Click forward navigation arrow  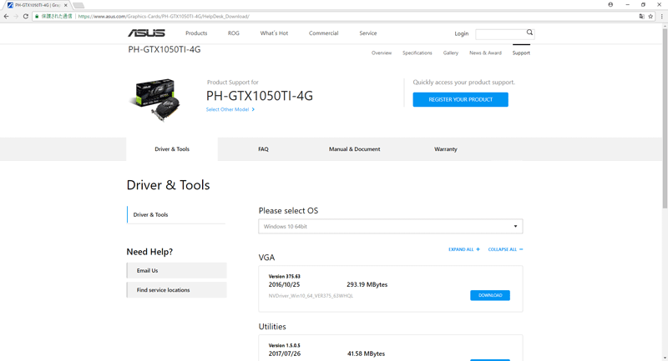point(16,16)
